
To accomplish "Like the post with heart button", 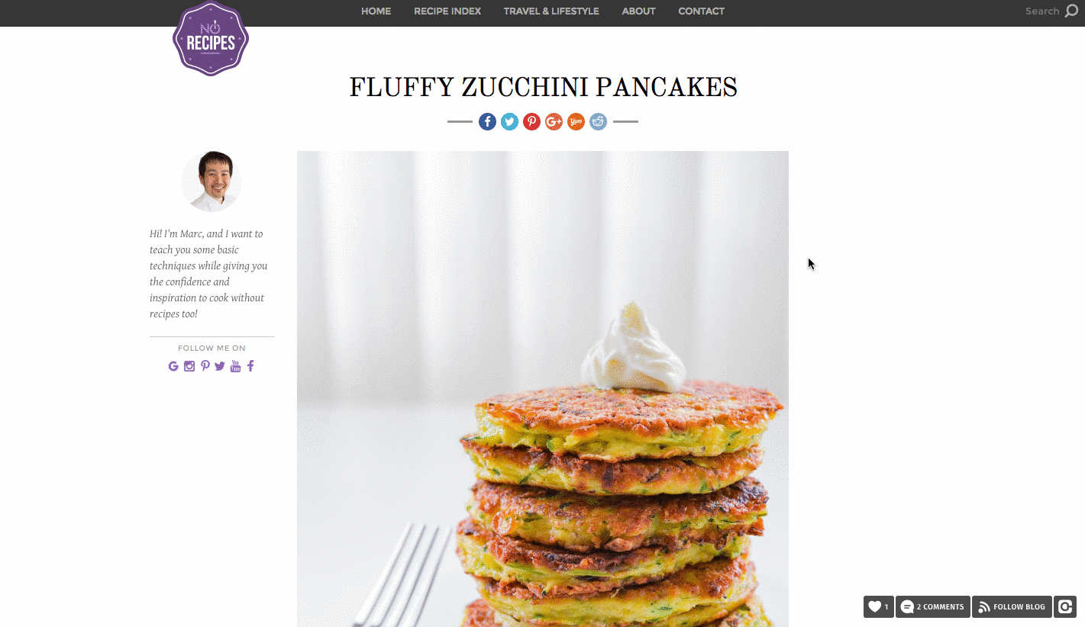I will tap(878, 607).
